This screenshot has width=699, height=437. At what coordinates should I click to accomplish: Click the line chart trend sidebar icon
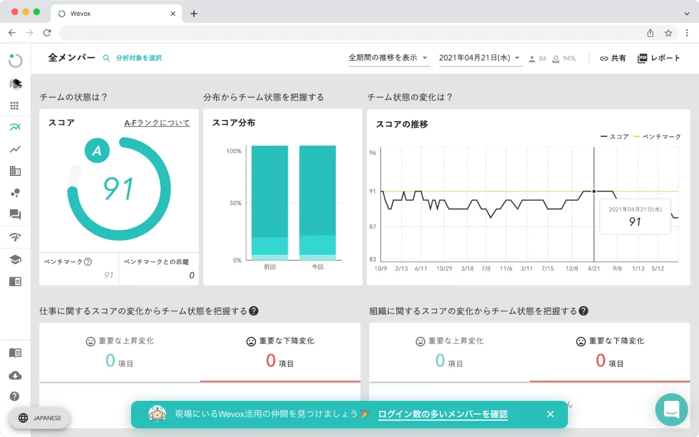point(15,149)
